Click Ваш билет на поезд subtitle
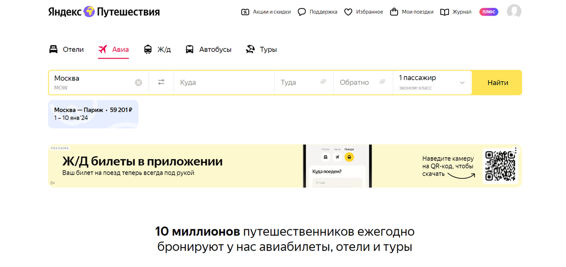Image resolution: width=566 pixels, height=267 pixels. coord(128,173)
